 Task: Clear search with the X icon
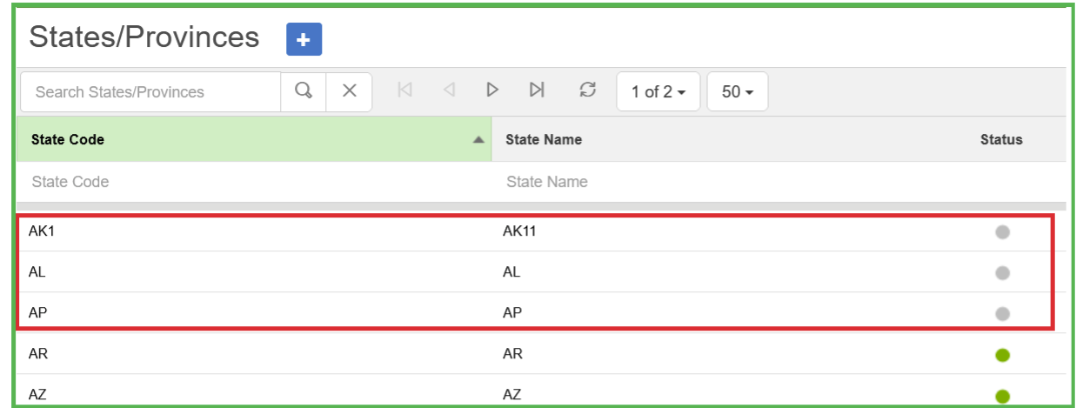click(x=350, y=91)
